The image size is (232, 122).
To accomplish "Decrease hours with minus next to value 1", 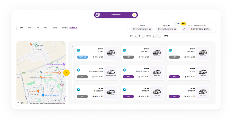I will pyautogui.click(x=160, y=36).
